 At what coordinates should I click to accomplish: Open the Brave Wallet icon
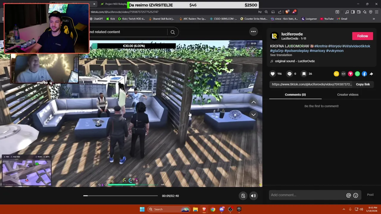(359, 12)
